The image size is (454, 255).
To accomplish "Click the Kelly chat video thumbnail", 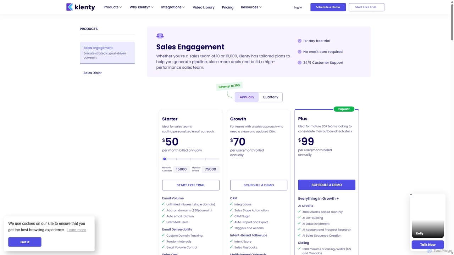I will (x=428, y=216).
